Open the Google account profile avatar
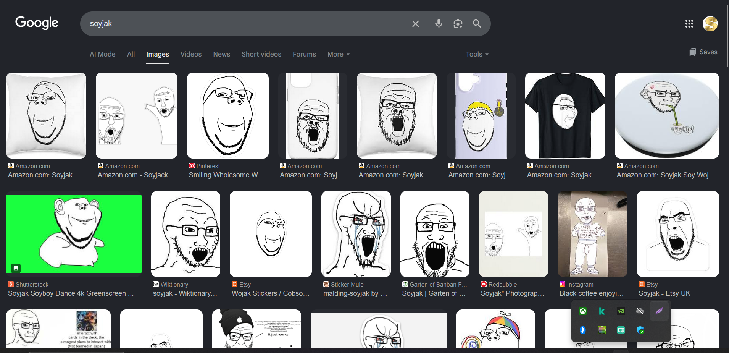 tap(710, 24)
